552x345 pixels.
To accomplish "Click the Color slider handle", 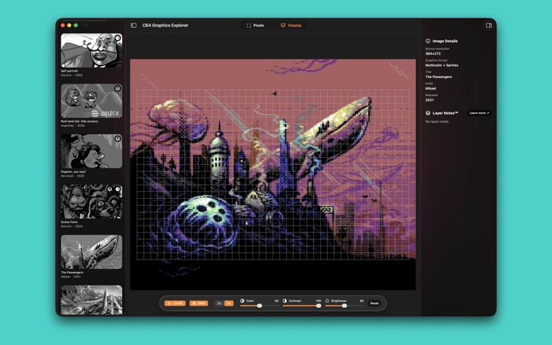I will [x=259, y=306].
